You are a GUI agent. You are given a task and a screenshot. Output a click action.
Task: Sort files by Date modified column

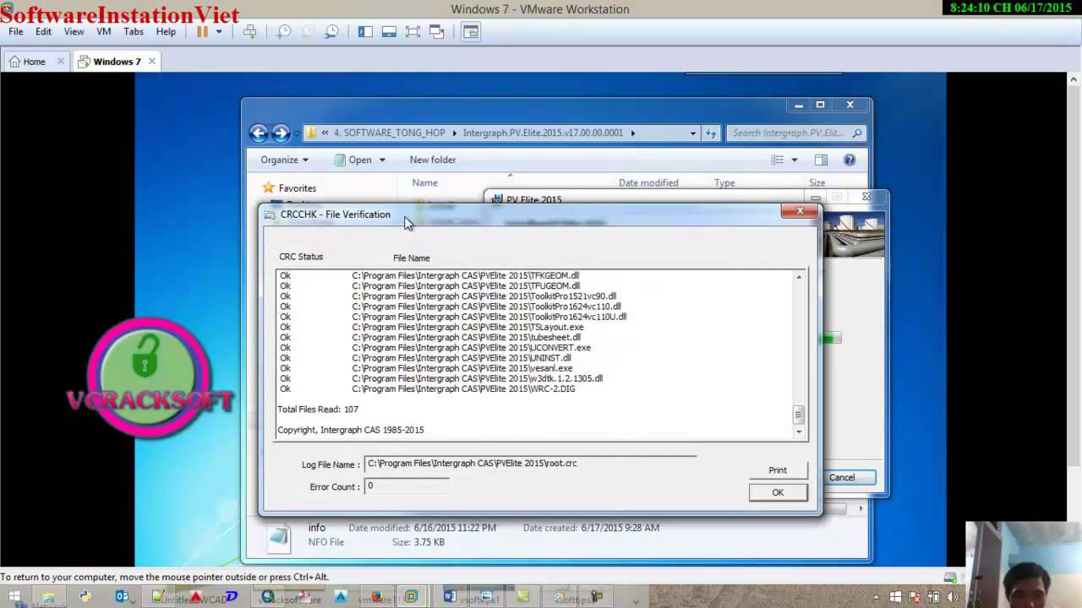click(648, 182)
